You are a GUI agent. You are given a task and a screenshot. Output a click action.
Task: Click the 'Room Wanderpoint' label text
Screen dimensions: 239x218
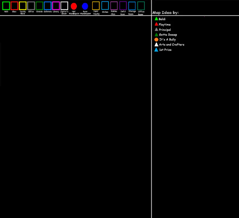point(85,13)
